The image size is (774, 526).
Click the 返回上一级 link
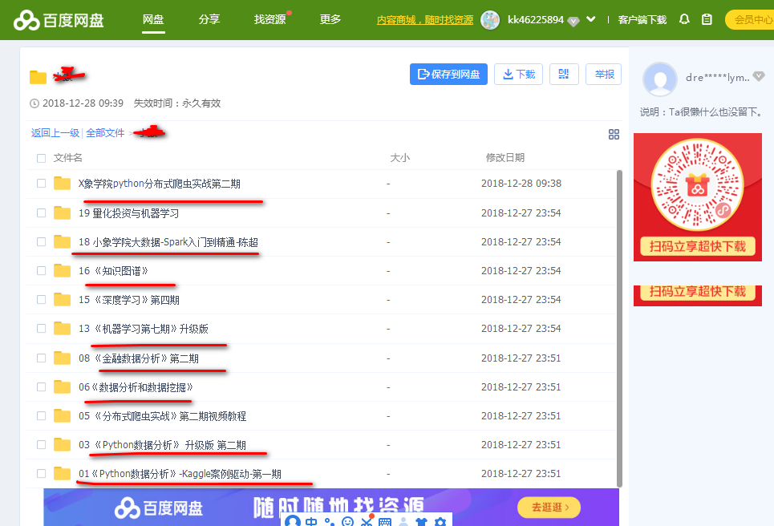point(55,133)
